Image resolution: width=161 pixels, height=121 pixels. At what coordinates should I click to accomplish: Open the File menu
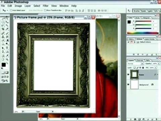[x=3, y=6]
